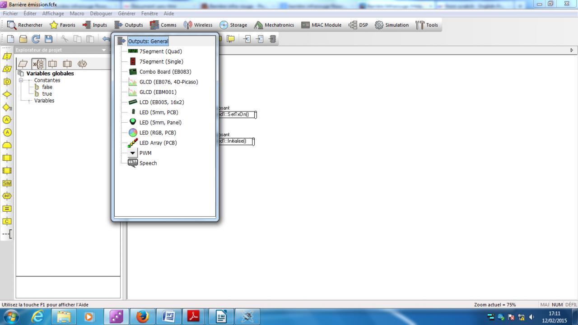Expand the Storage component dropdown
The width and height of the screenshot is (578, 325).
[x=233, y=25]
